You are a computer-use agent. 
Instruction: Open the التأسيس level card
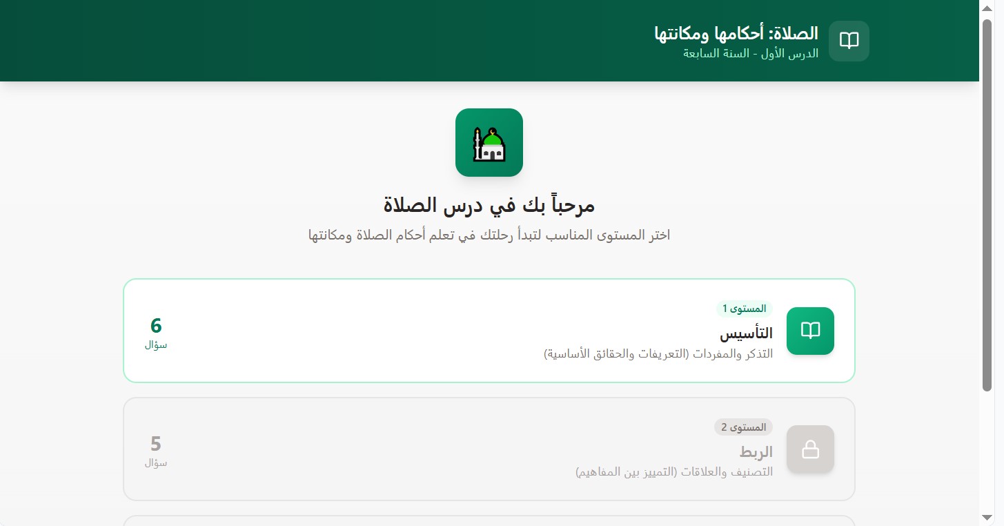[489, 331]
